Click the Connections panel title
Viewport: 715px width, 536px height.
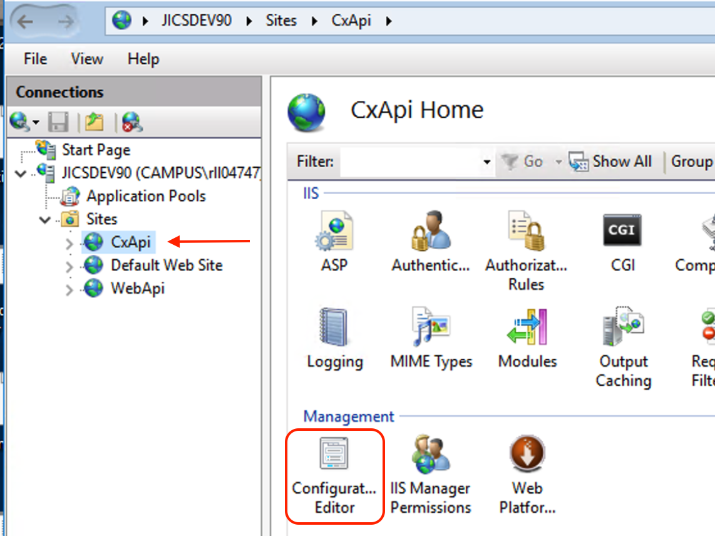59,92
